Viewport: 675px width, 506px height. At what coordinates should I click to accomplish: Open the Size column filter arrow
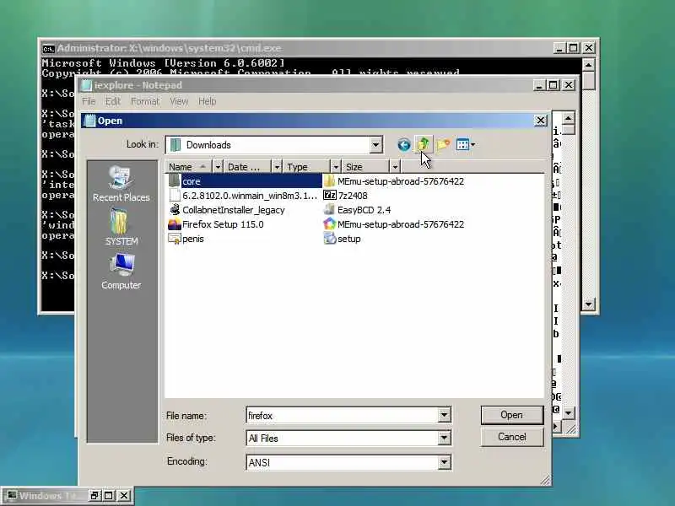pos(395,166)
